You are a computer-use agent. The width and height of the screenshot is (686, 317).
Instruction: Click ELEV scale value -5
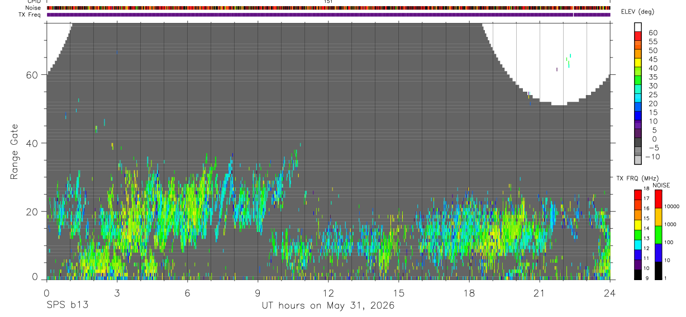coord(653,148)
